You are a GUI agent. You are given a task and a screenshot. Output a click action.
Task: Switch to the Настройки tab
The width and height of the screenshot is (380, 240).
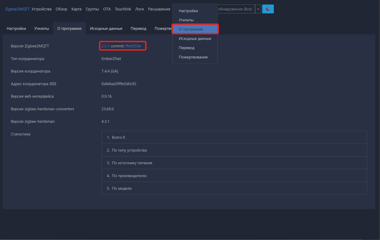pyautogui.click(x=16, y=28)
